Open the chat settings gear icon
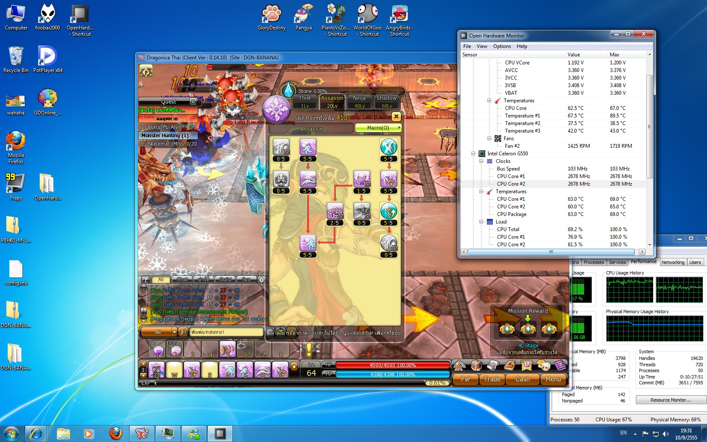This screenshot has height=442, width=707. [261, 280]
